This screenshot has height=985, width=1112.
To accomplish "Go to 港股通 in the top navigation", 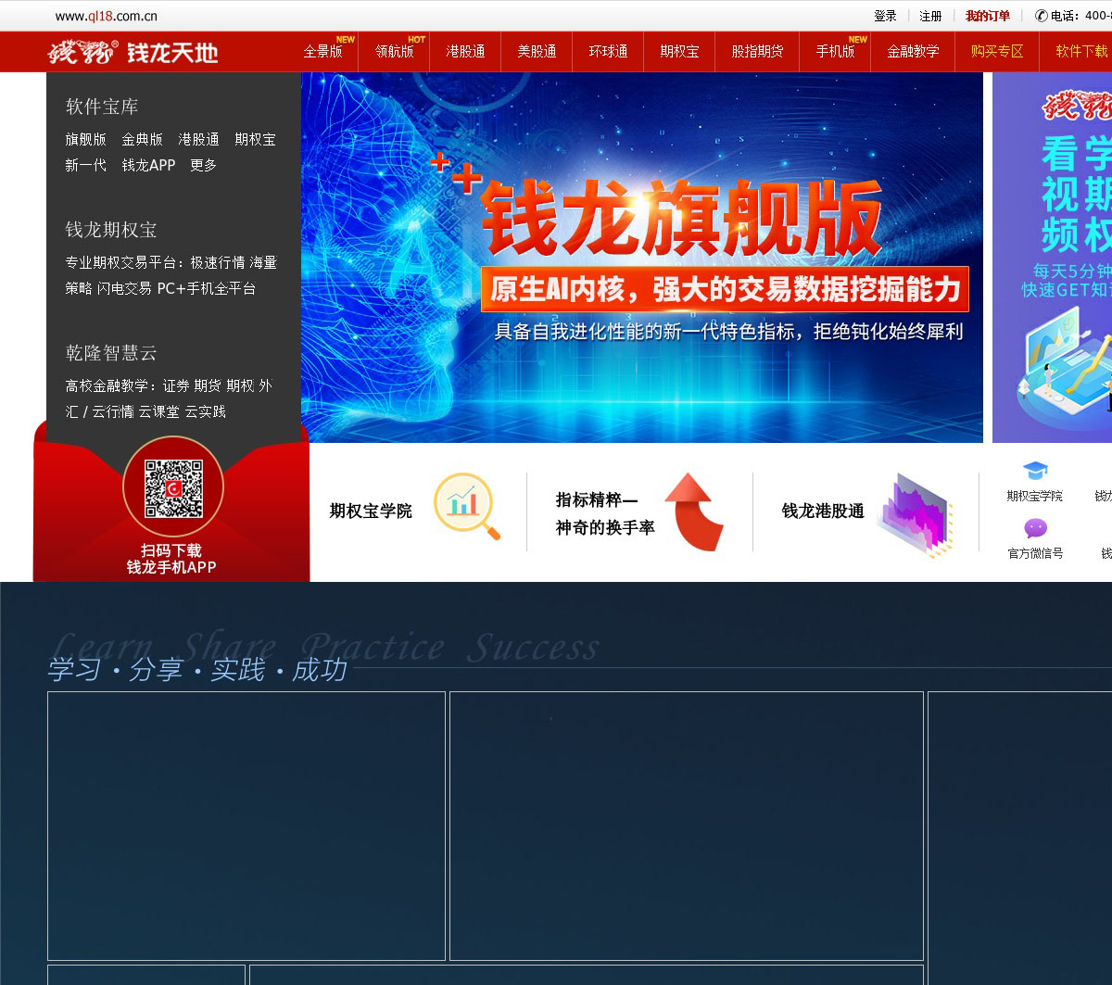I will [465, 52].
